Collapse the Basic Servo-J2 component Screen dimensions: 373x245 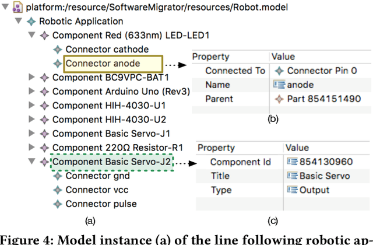point(32,162)
